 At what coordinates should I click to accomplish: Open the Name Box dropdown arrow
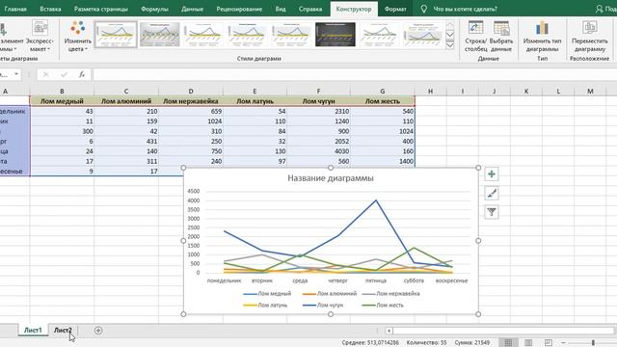[x=16, y=74]
